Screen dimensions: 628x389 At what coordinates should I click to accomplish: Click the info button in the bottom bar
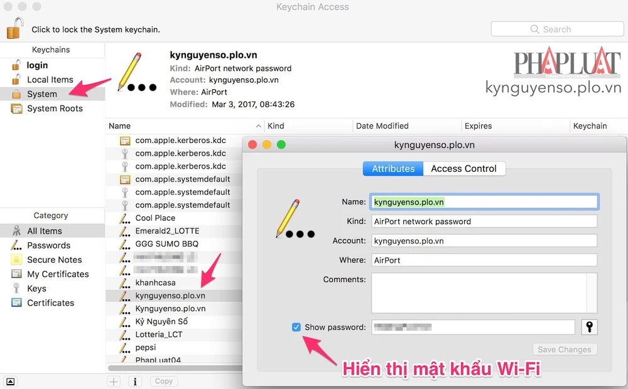pos(134,381)
